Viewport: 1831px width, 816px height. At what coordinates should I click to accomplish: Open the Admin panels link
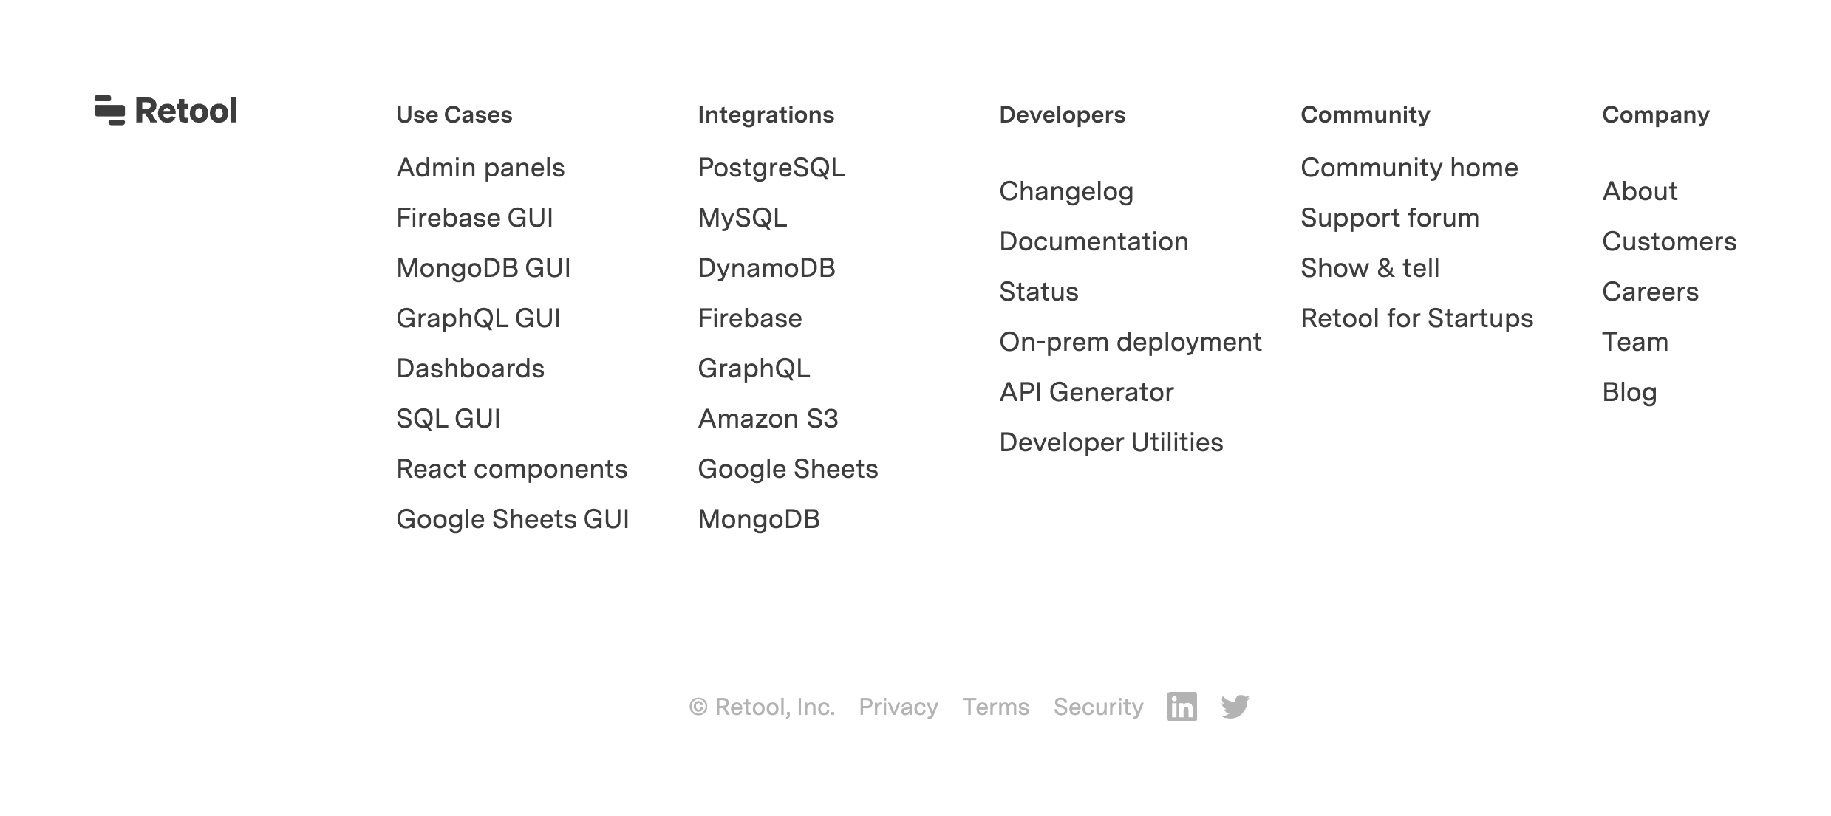480,168
